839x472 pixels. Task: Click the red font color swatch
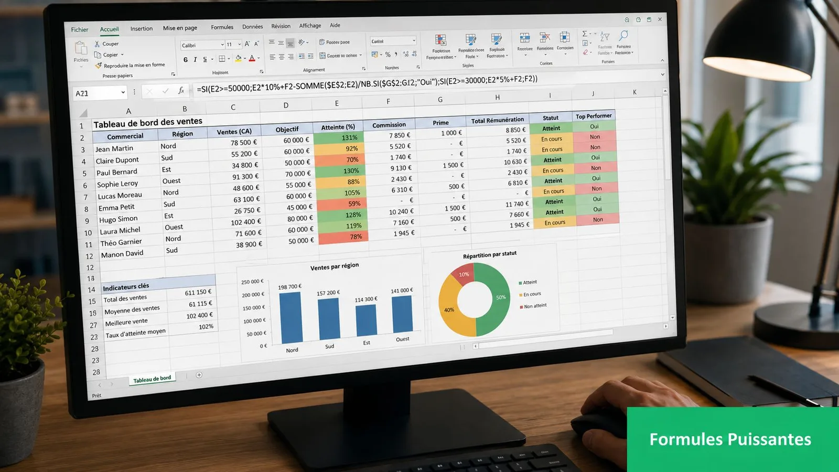[252, 58]
